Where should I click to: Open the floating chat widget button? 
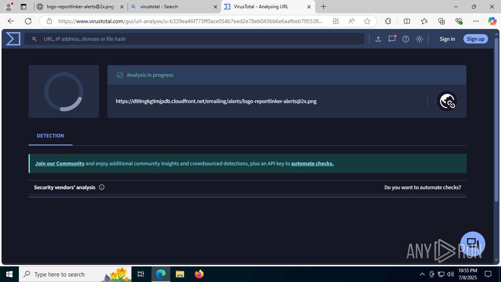(x=473, y=244)
